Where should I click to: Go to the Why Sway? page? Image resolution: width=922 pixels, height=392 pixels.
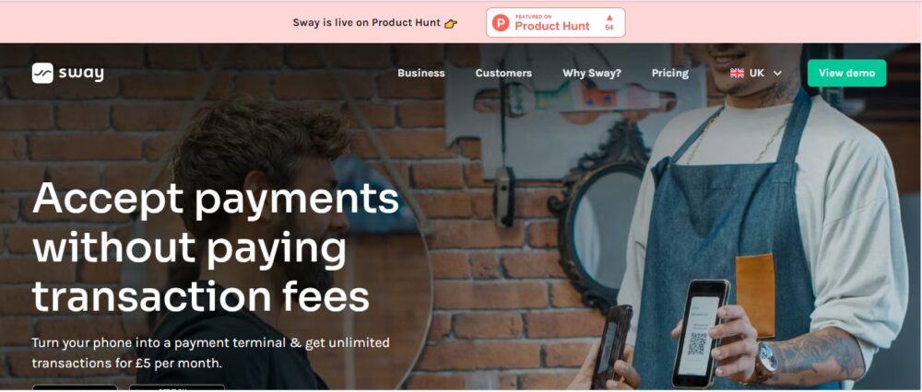coord(592,74)
